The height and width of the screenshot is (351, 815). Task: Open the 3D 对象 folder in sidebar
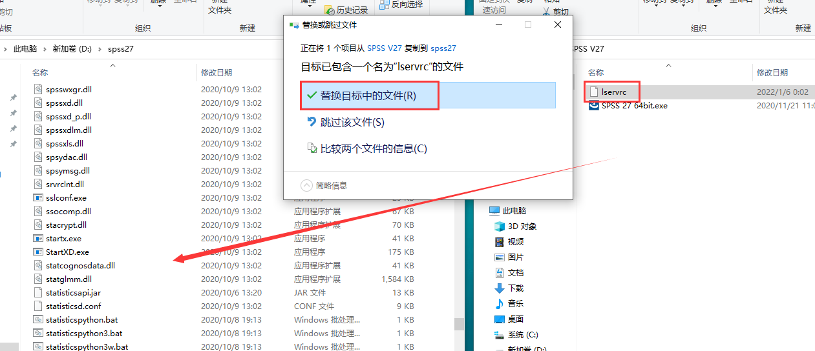tap(500, 226)
